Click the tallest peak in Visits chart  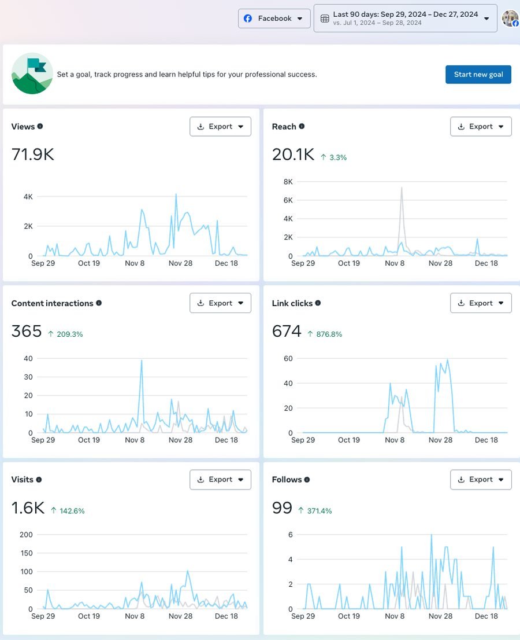pos(187,572)
